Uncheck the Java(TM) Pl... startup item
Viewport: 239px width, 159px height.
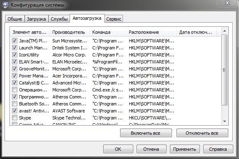[x=14, y=41]
